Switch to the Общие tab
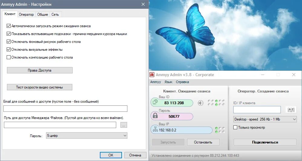 (x=43, y=14)
